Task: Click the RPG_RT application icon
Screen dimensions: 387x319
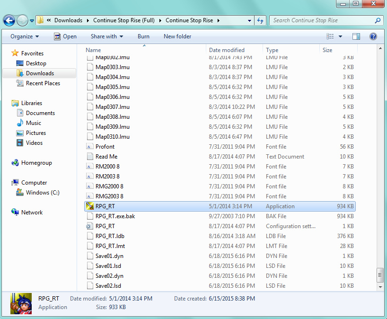Action: 90,206
